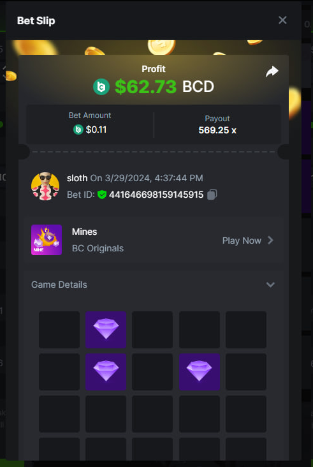
Task: Click the empty top-right grid tile
Action: pos(246,330)
